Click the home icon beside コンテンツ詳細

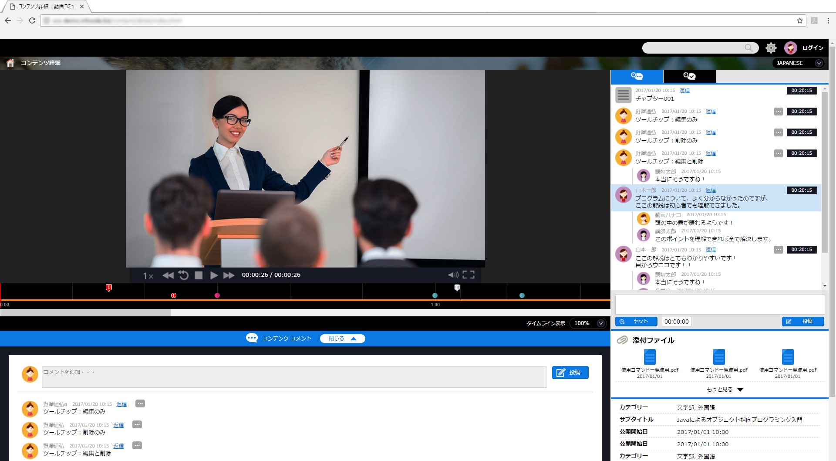pyautogui.click(x=10, y=63)
